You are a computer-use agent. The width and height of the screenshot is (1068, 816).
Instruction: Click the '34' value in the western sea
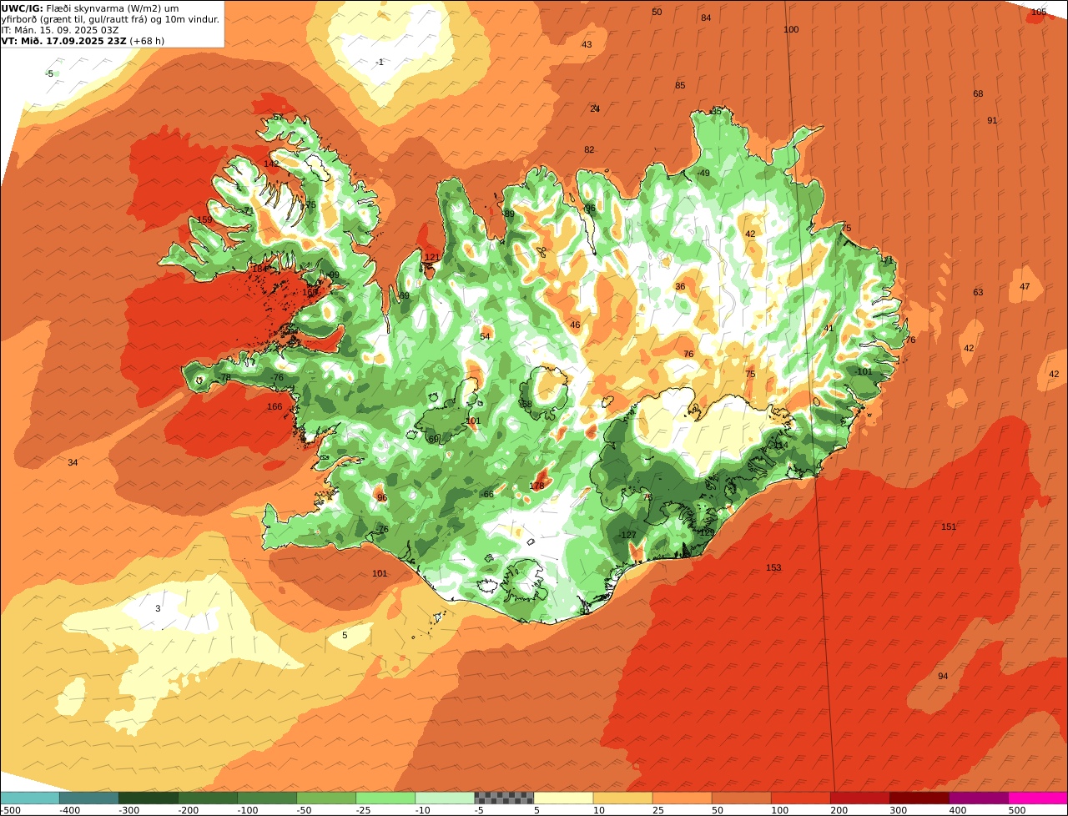click(73, 462)
